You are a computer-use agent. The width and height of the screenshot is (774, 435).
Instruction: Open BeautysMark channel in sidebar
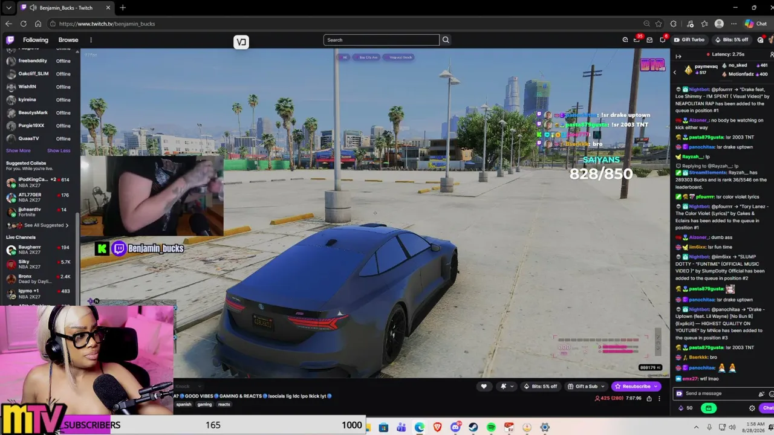(x=39, y=113)
